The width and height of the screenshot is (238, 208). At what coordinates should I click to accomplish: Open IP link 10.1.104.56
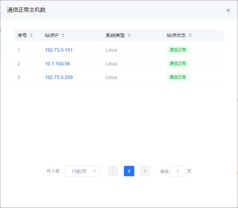tap(57, 64)
